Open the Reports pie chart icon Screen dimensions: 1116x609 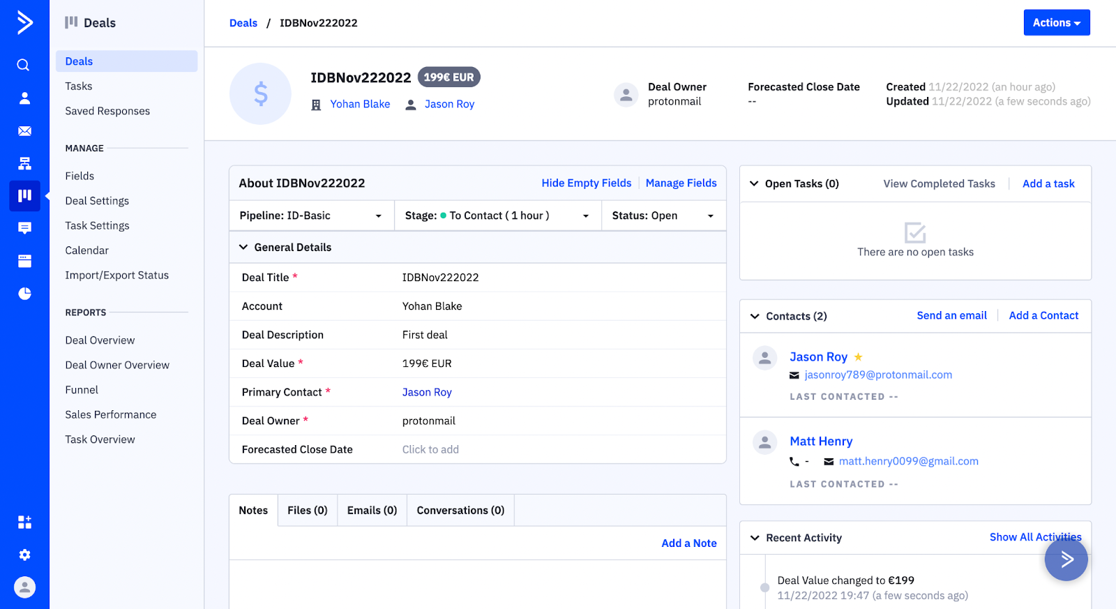24,294
